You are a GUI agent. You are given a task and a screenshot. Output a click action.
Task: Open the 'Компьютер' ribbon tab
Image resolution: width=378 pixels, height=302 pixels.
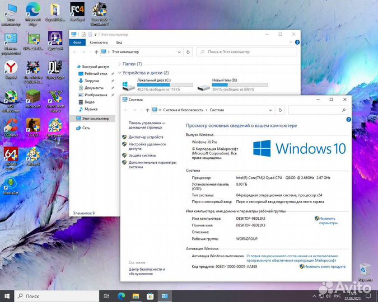point(99,43)
